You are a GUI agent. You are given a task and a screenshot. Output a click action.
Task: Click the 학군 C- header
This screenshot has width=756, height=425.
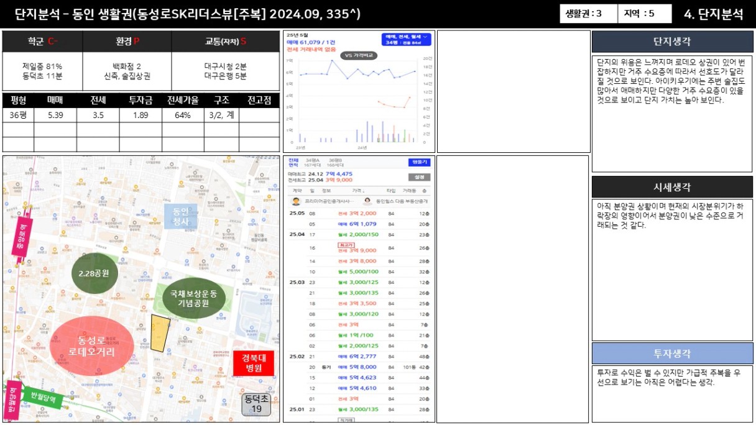(42, 42)
